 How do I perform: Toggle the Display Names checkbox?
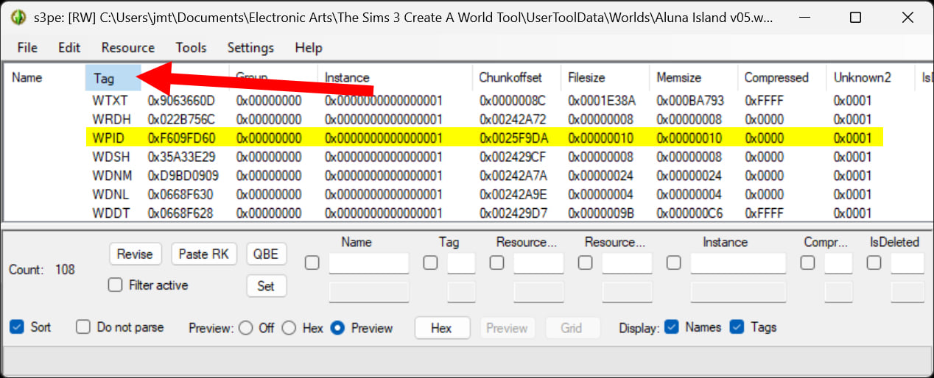(672, 327)
